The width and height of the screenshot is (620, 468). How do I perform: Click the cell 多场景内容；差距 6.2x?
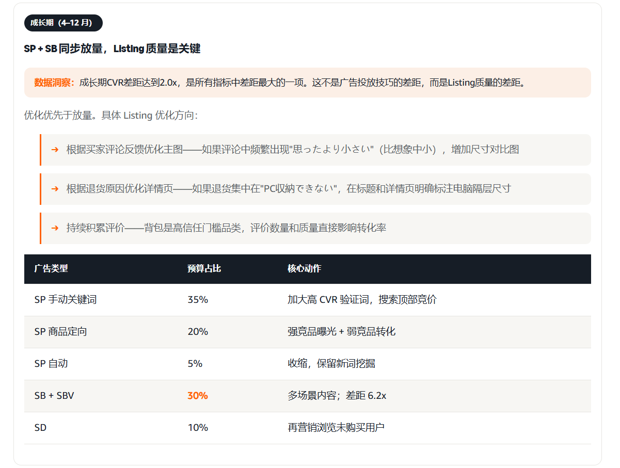337,396
